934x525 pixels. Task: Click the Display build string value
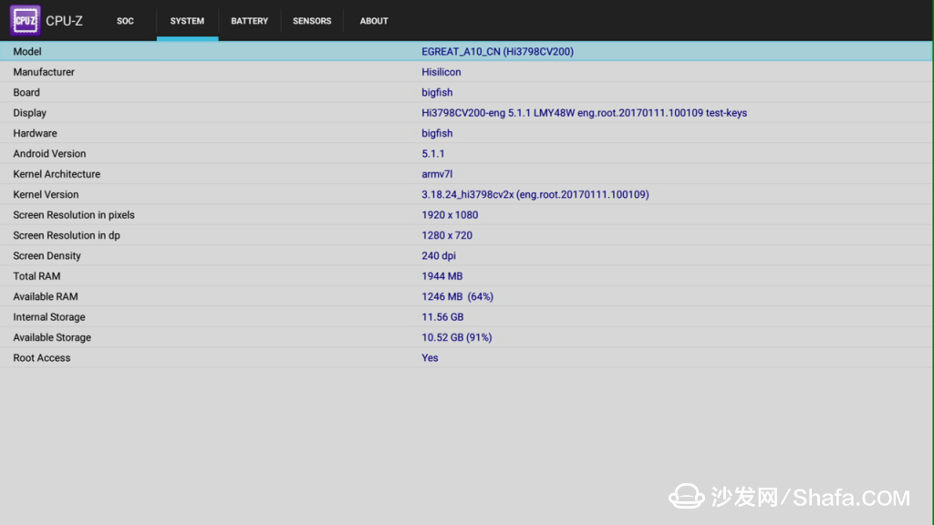pyautogui.click(x=585, y=113)
